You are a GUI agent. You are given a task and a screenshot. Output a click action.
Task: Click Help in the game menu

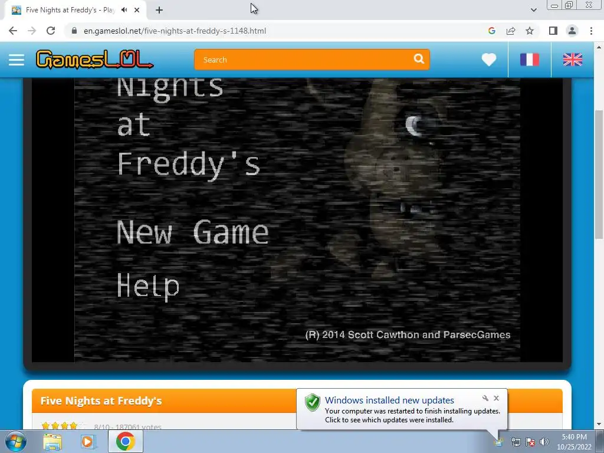(148, 286)
